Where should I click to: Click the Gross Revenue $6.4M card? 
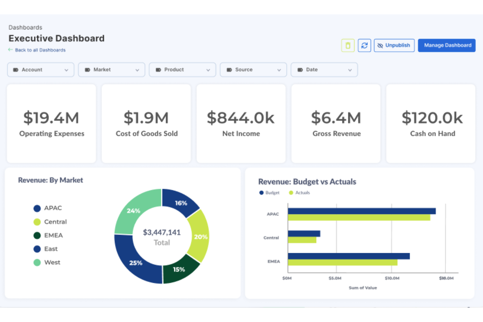pyautogui.click(x=336, y=124)
